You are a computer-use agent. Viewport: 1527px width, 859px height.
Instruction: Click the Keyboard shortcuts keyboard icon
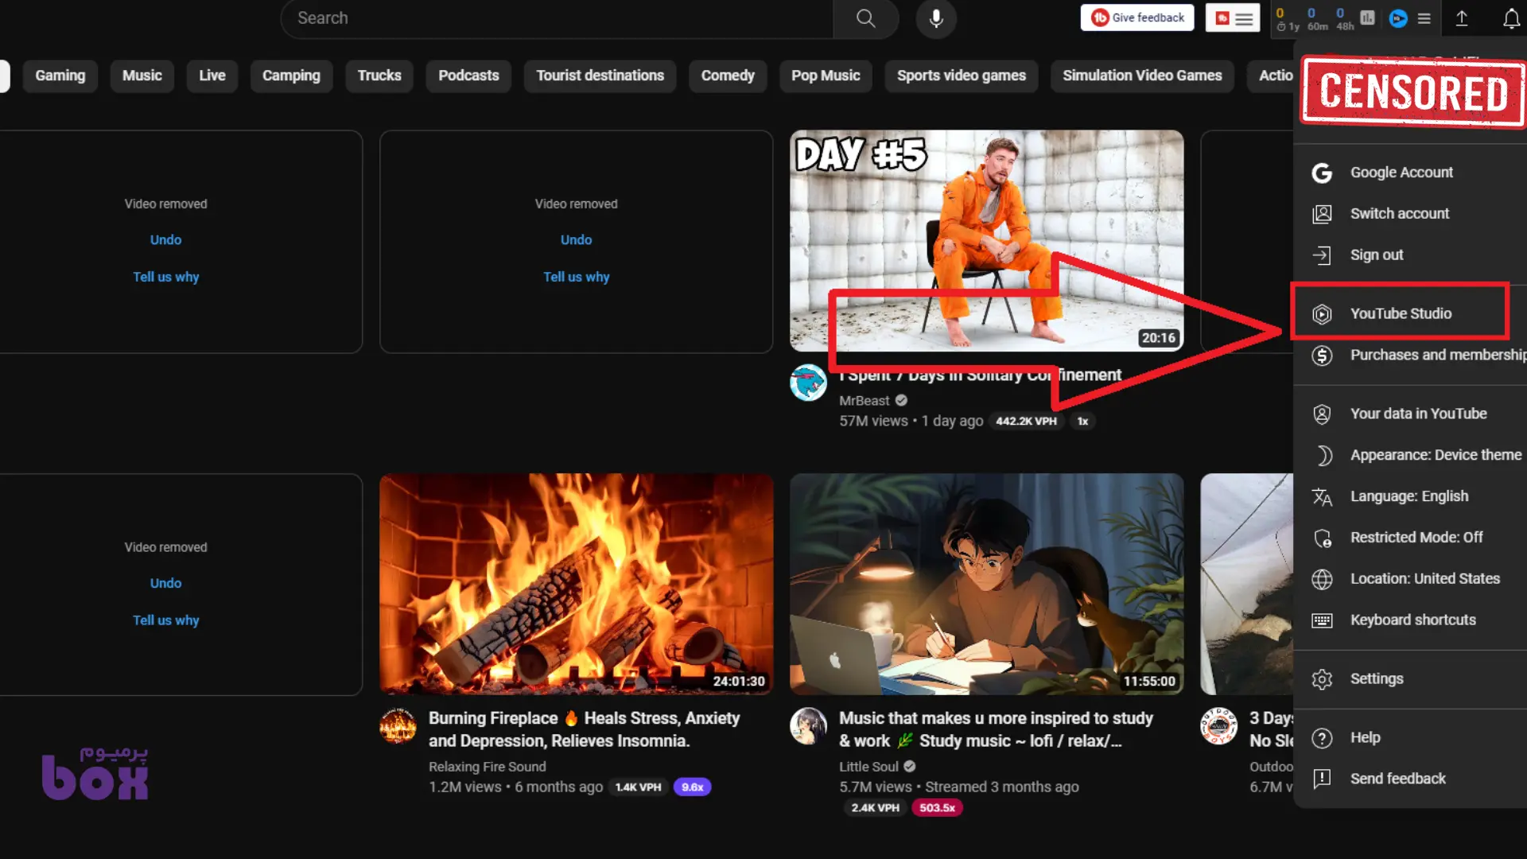[1322, 620]
